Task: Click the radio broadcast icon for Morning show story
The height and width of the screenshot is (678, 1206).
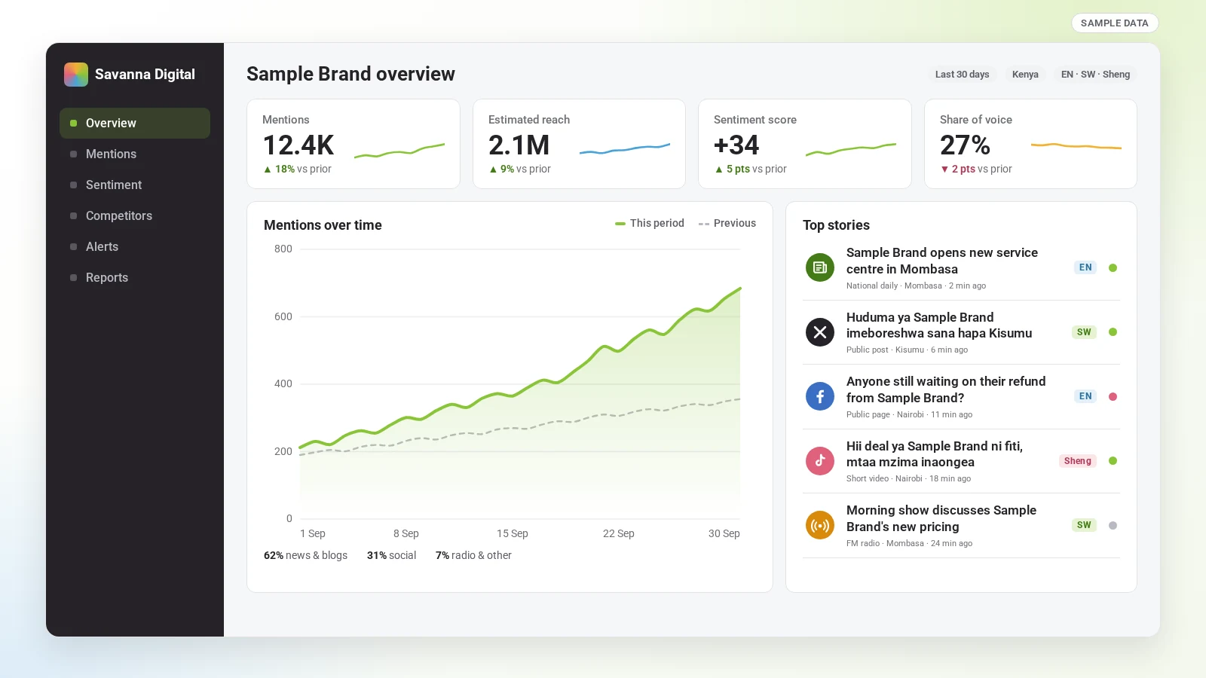Action: tap(820, 525)
